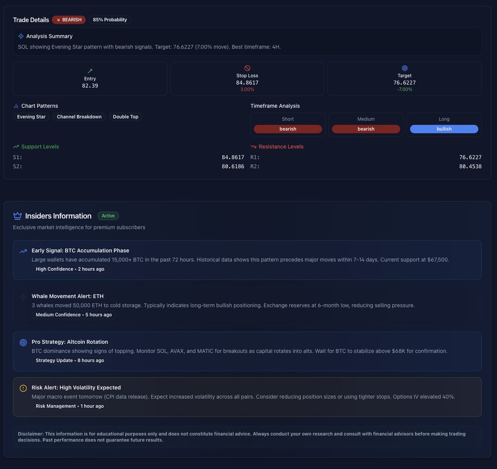Viewport: 497px width, 469px height.
Task: Select the Channel Breakdown pattern tag
Action: (x=79, y=117)
